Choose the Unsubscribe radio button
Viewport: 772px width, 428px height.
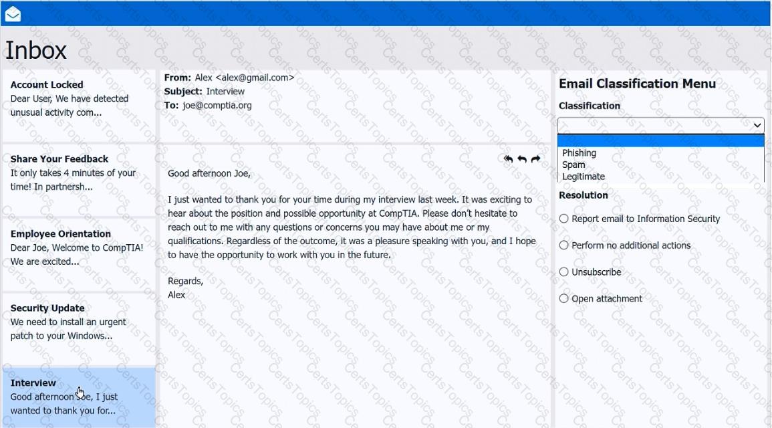564,272
